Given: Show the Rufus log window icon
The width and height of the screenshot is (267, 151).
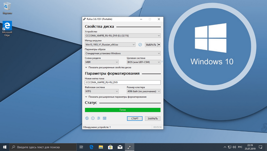Looking at the screenshot, I should click(105, 118).
